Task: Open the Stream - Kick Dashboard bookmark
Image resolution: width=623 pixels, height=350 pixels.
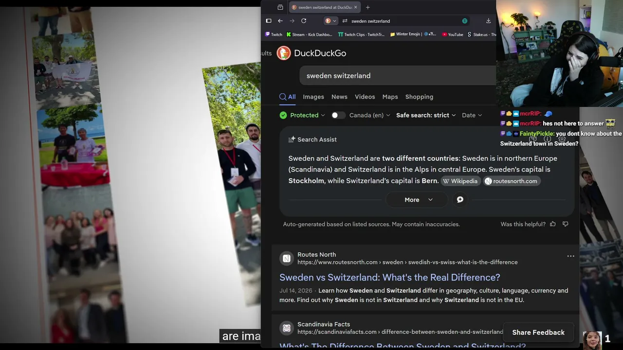Action: click(310, 35)
